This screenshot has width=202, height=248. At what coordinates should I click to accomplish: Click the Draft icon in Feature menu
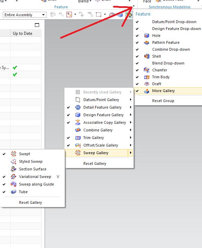pos(147,84)
